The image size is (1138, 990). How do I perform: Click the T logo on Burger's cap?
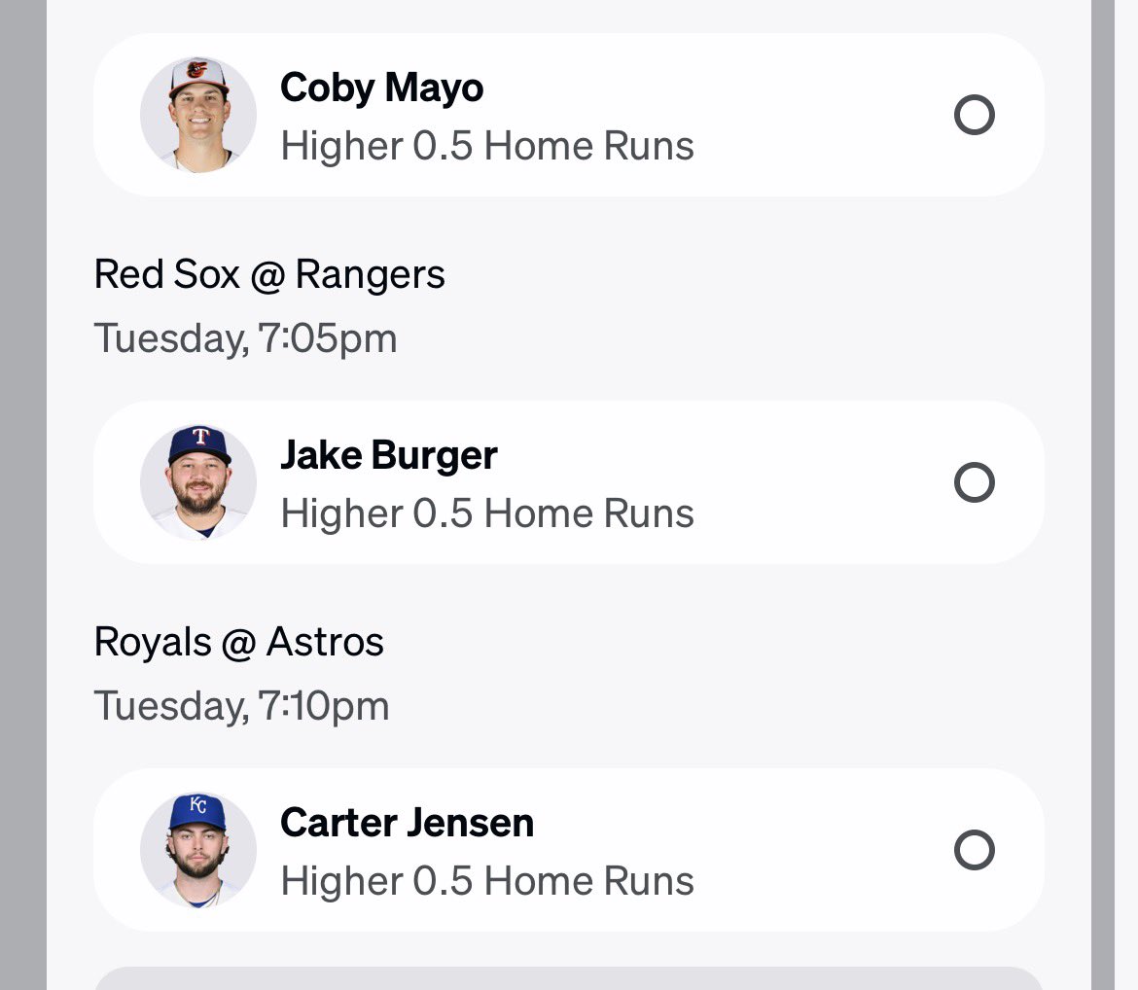click(x=201, y=437)
